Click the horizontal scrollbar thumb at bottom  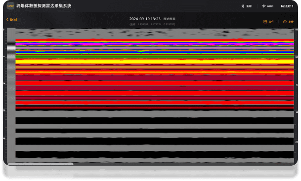[41, 164]
